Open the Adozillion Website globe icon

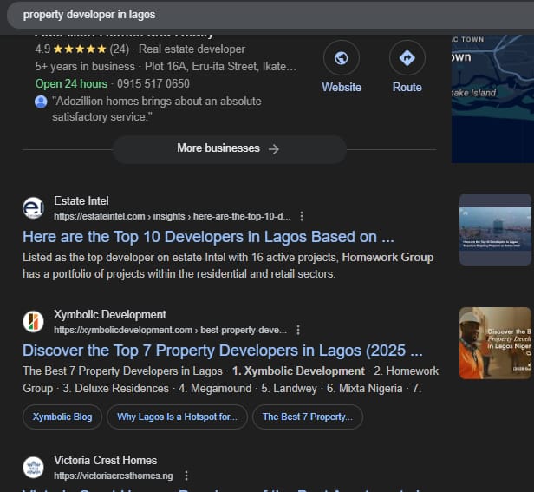pos(342,58)
